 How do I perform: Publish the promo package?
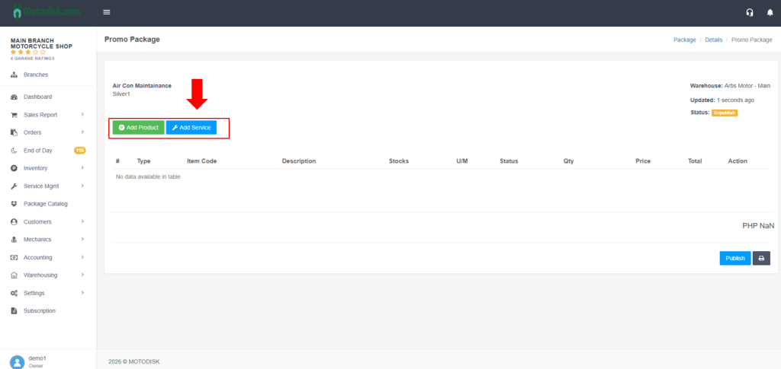pyautogui.click(x=734, y=258)
